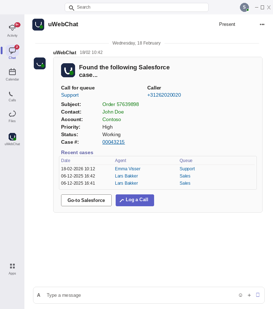The image size is (273, 309).
Task: Click the Present status label
Action: [227, 24]
